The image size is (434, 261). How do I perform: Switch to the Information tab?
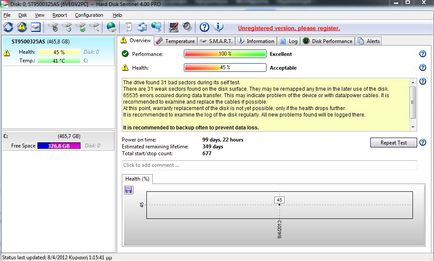256,41
